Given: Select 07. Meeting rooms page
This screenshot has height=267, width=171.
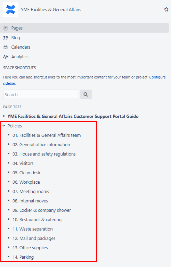Looking at the screenshot, I should pos(31,191).
